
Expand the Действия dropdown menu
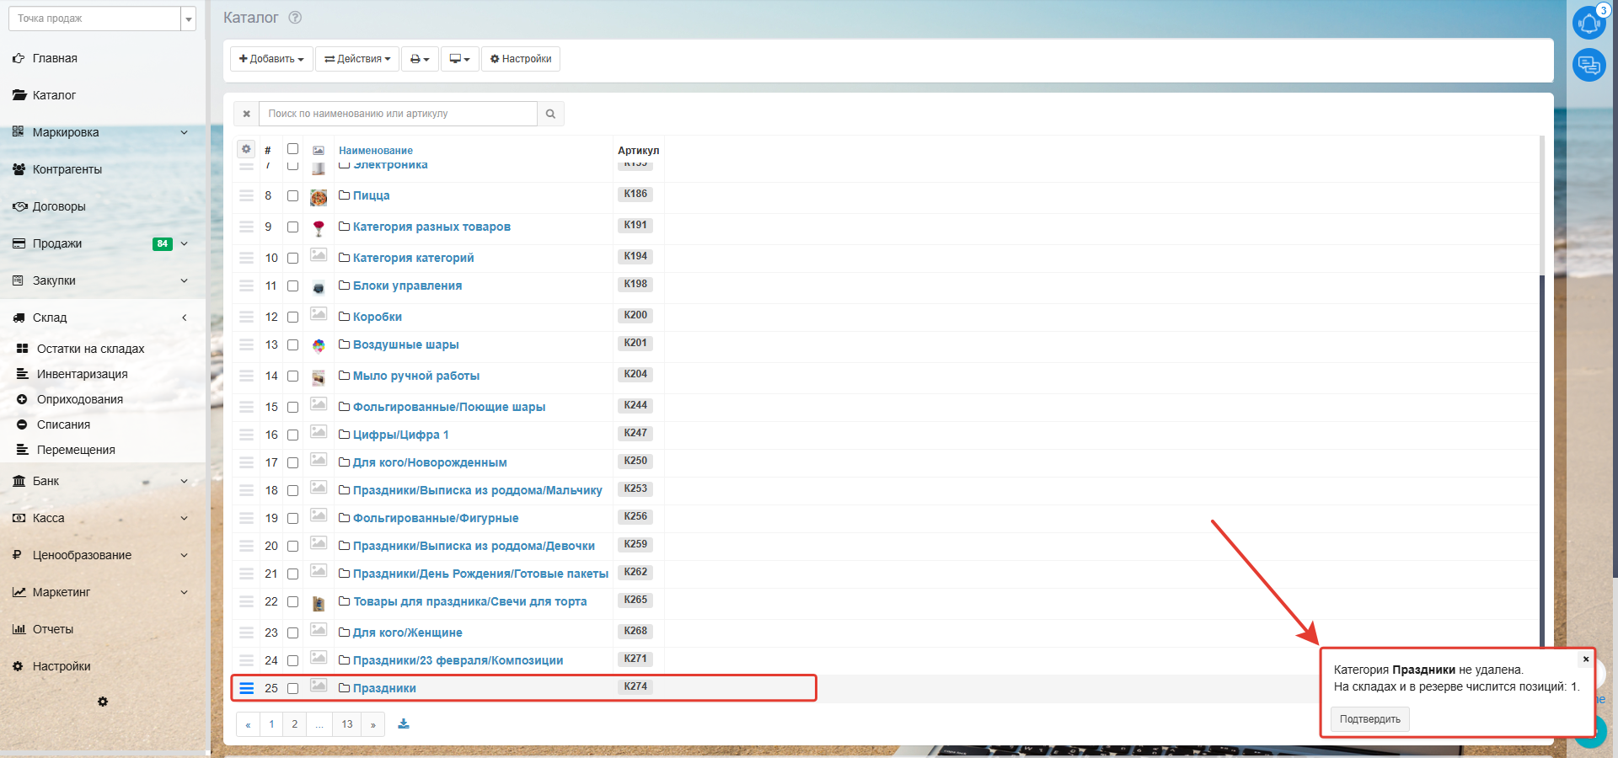tap(357, 59)
